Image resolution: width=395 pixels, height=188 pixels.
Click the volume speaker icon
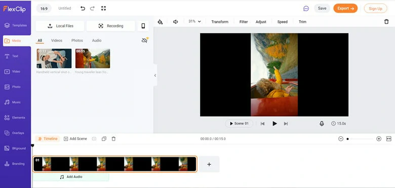[176, 22]
